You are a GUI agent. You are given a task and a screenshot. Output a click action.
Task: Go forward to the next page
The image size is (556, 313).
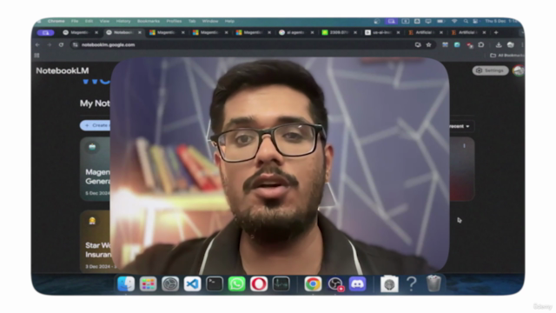[50, 44]
